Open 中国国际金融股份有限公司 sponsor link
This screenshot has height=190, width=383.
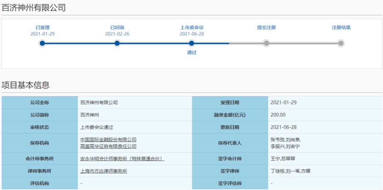108,140
